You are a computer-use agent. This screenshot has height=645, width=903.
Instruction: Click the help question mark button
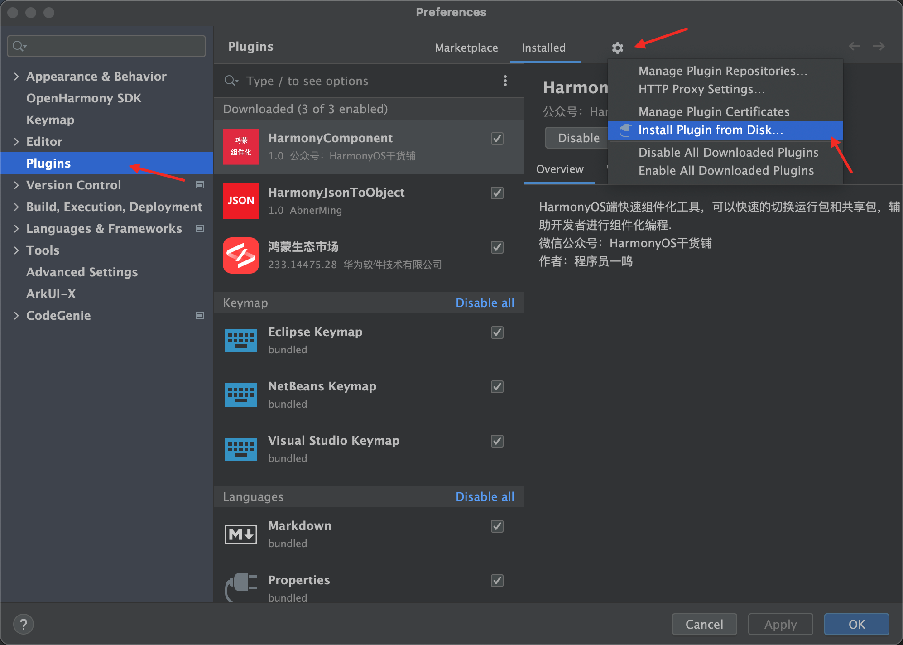(x=24, y=624)
